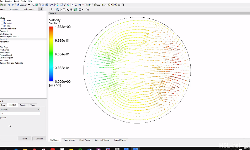Viewport: 250px width, 150px height.
Task: Open the viewport layout dropdown arrow
Action: 83,10
